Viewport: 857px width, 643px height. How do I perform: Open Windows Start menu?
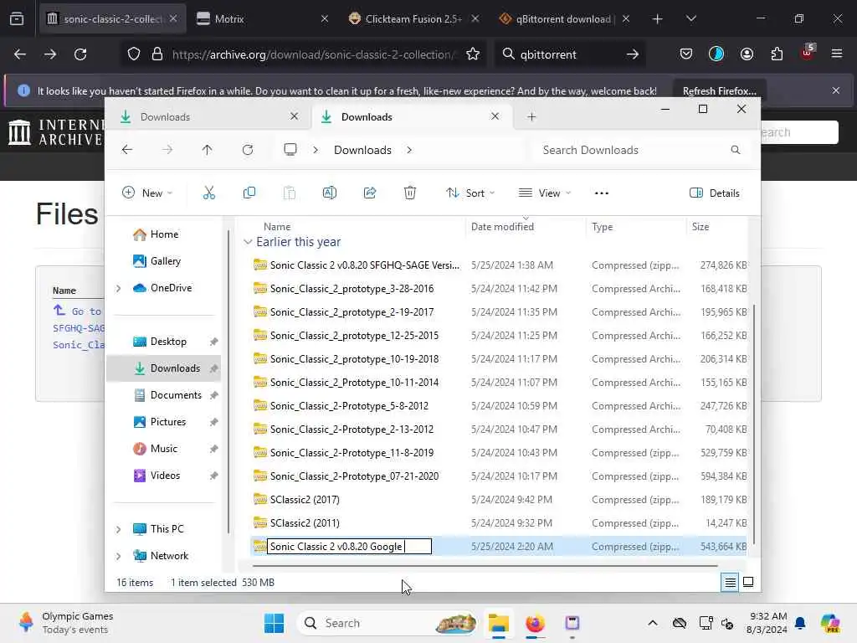[274, 623]
